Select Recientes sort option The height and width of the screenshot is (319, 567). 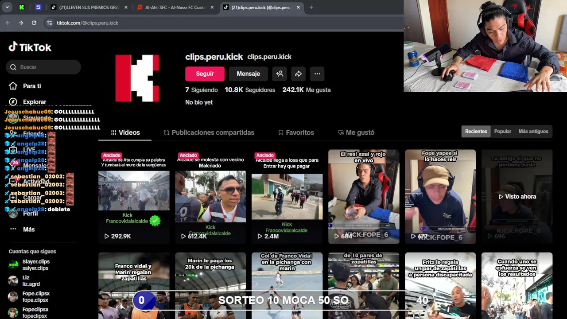coord(476,131)
